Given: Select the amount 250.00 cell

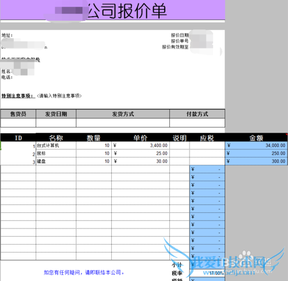Looking at the screenshot, I should (x=256, y=153).
